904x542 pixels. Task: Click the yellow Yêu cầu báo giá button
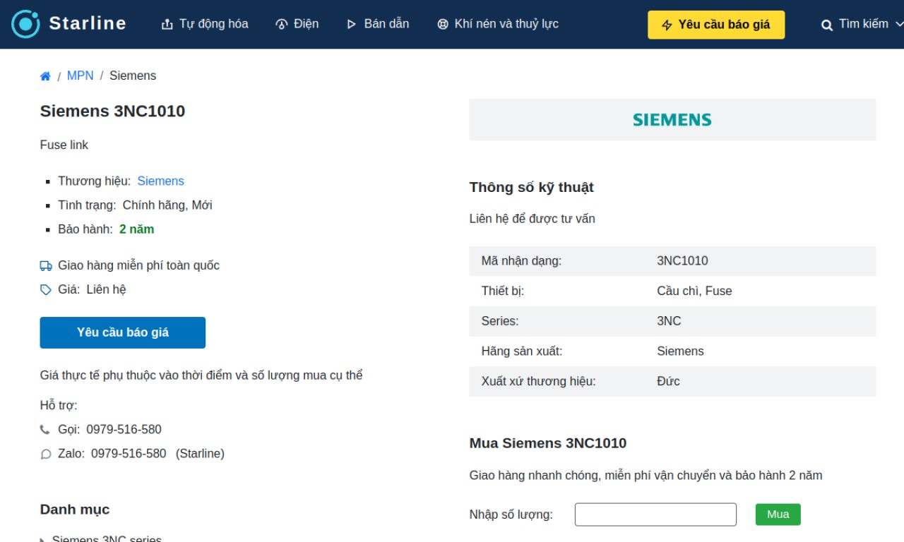716,25
